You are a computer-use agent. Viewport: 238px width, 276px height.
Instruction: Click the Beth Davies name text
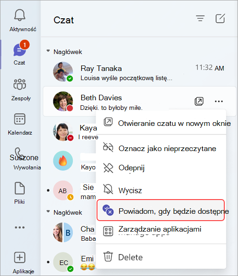coord(101,97)
